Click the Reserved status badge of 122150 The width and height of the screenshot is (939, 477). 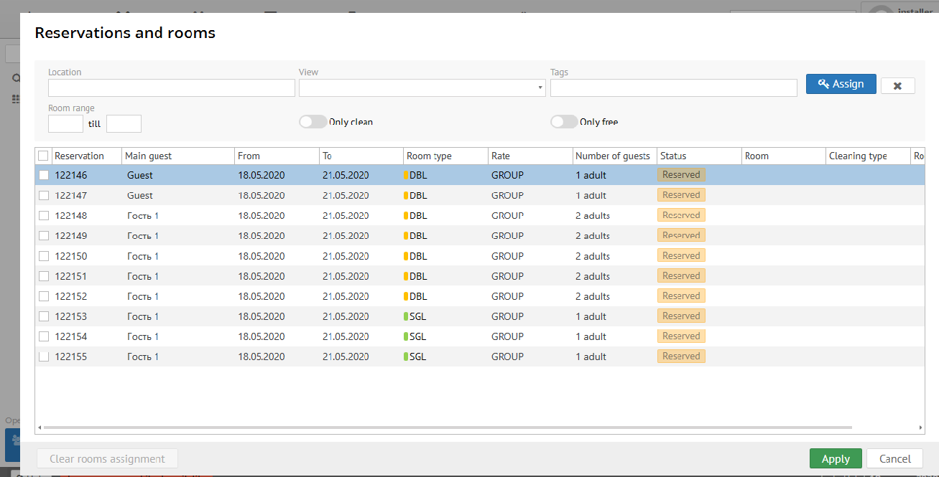(681, 255)
